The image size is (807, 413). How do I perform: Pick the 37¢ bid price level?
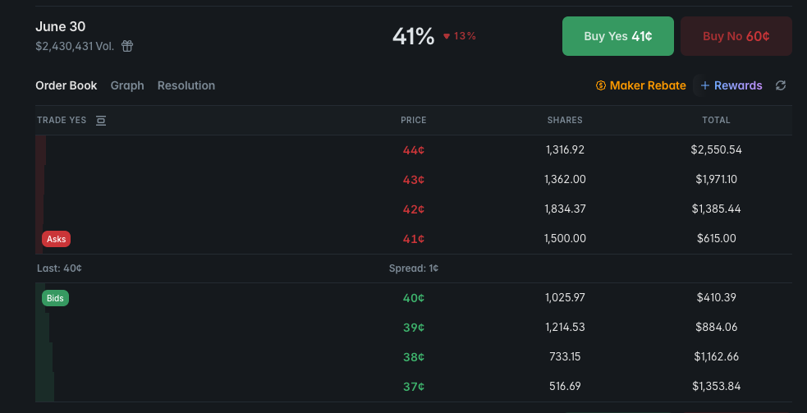click(414, 386)
